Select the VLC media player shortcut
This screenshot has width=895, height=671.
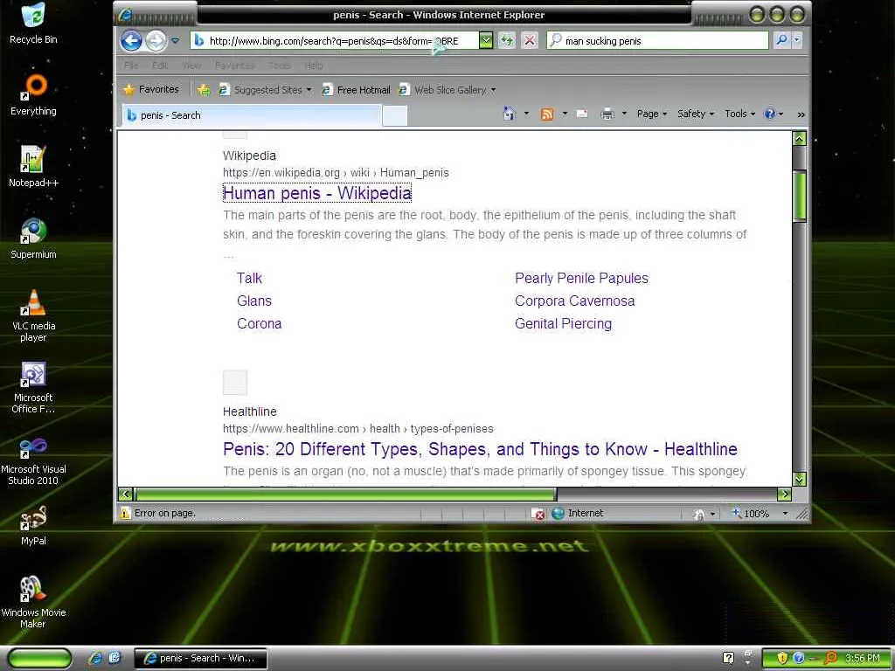pyautogui.click(x=33, y=315)
